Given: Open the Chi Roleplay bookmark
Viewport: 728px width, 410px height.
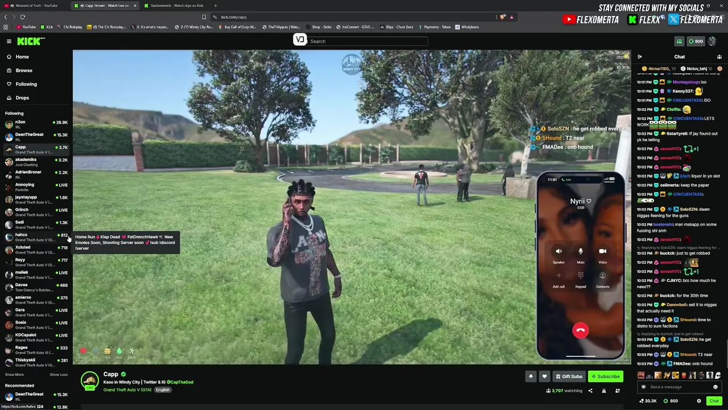Looking at the screenshot, I should click(69, 27).
